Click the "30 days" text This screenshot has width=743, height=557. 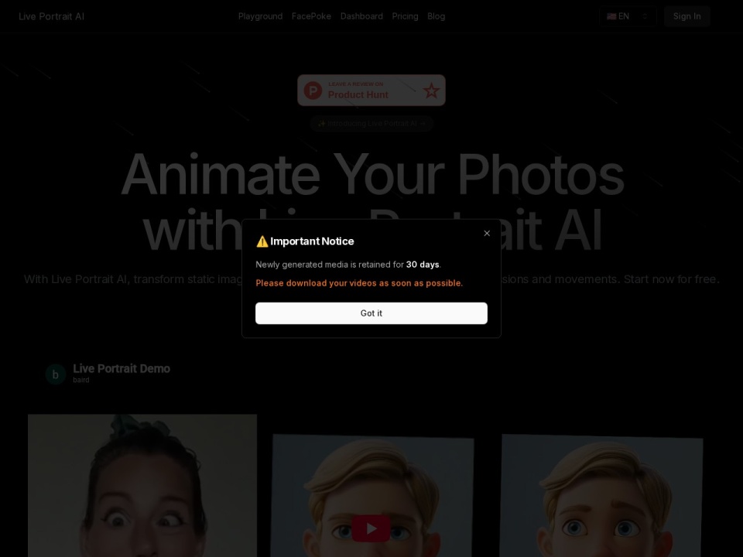click(x=423, y=265)
